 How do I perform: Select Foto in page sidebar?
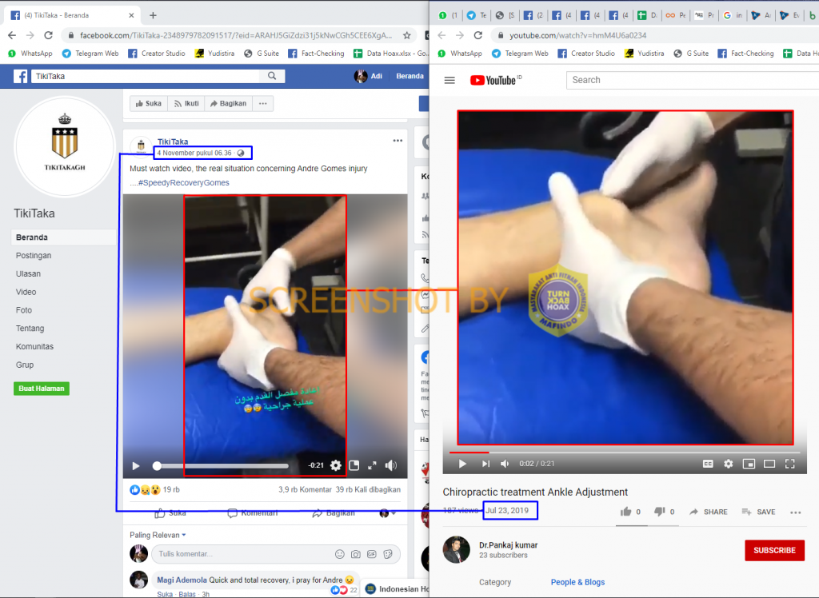tap(24, 310)
